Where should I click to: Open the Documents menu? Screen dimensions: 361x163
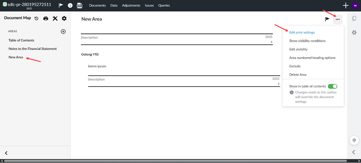(x=97, y=5)
